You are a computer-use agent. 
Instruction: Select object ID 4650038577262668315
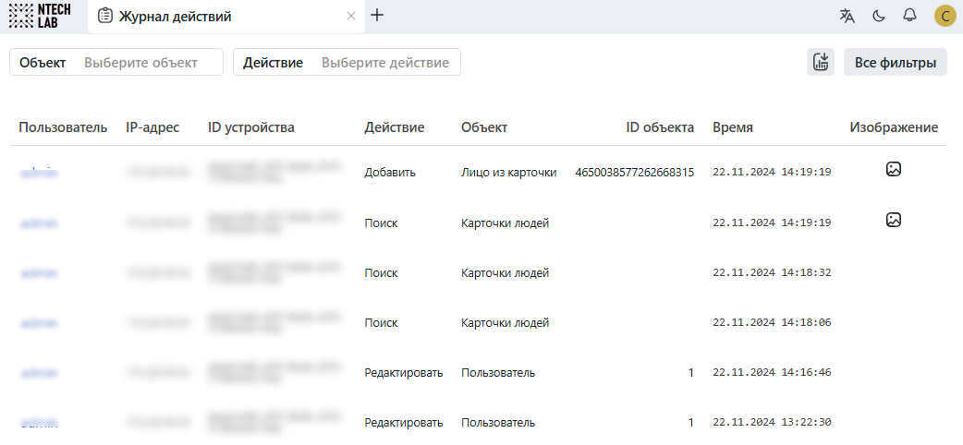(x=634, y=172)
